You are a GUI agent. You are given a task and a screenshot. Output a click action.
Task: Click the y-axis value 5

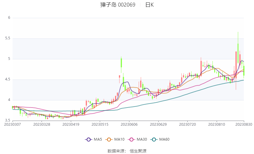[x=9, y=59]
